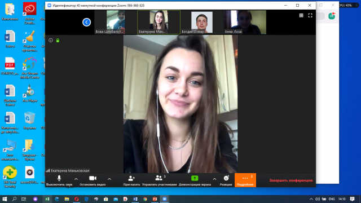The width and height of the screenshot is (361, 203).
Task: Open Task View on taskbar
Action: point(24,199)
